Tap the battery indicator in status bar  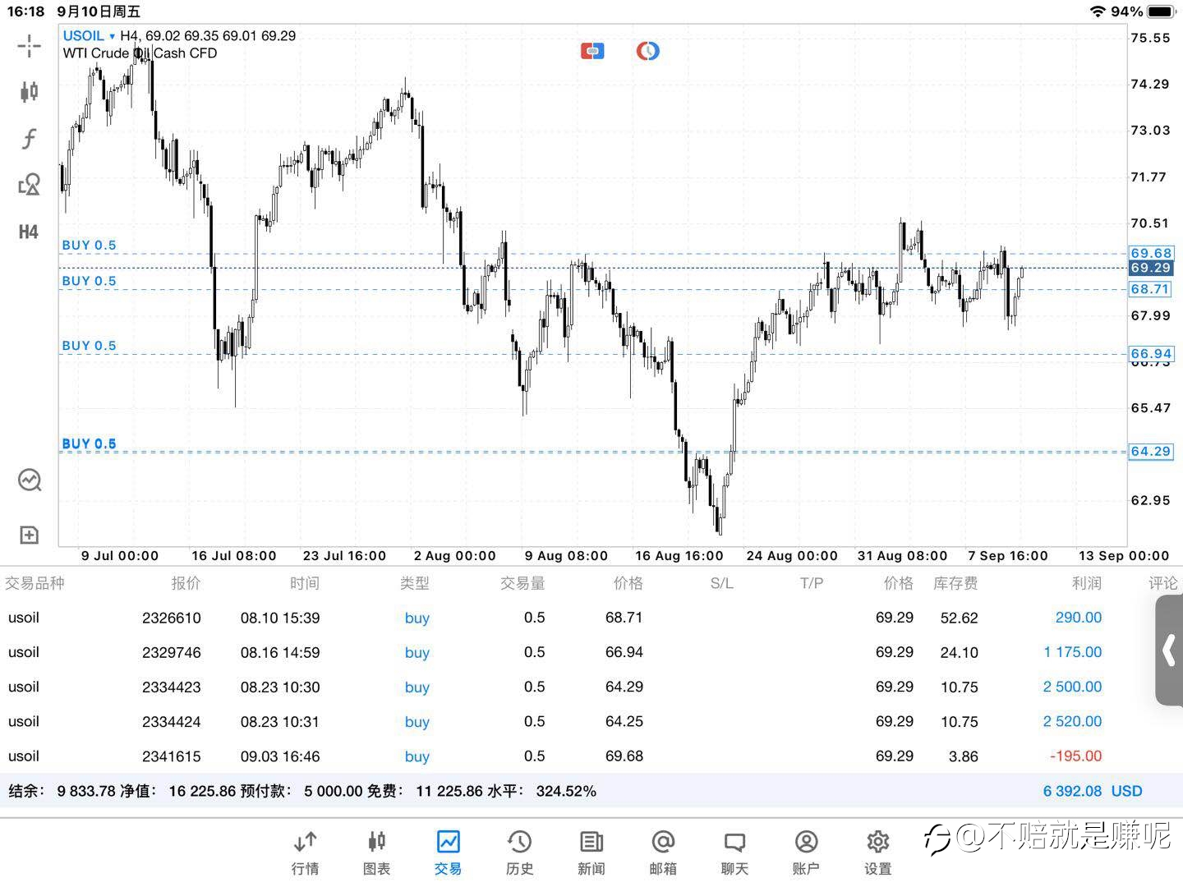(1161, 11)
